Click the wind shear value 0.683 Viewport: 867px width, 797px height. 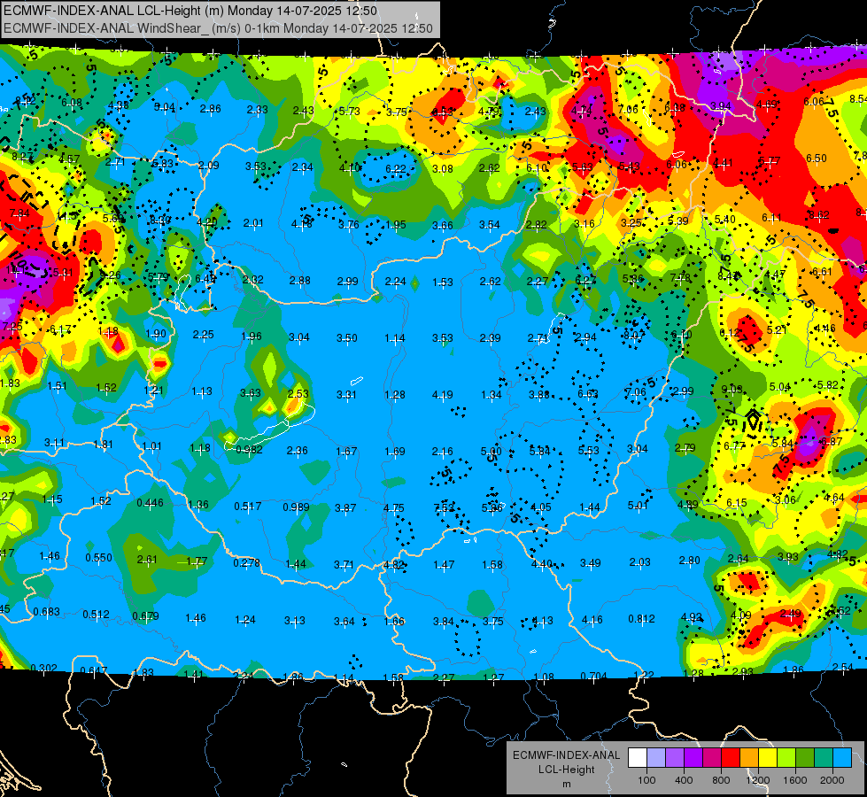pyautogui.click(x=47, y=612)
